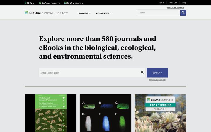Open the Help link
The width and height of the screenshot is (211, 132).
[184, 3]
